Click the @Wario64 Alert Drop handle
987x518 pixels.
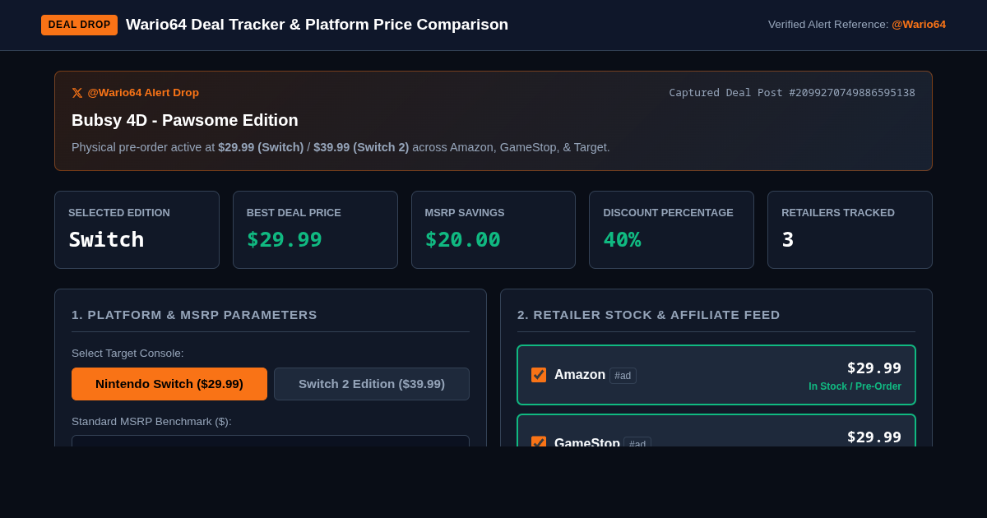[143, 93]
